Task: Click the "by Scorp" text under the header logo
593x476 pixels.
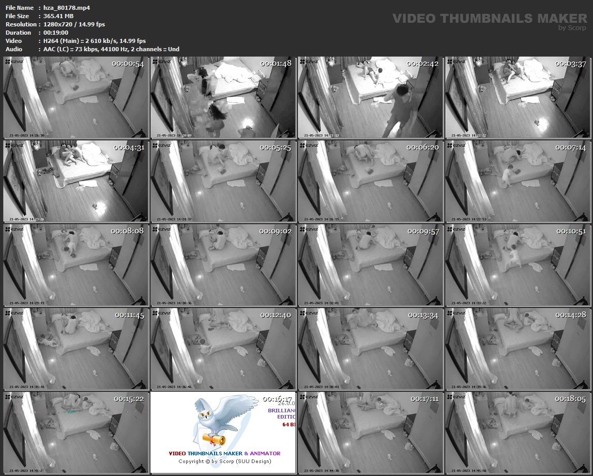Action: 572,28
